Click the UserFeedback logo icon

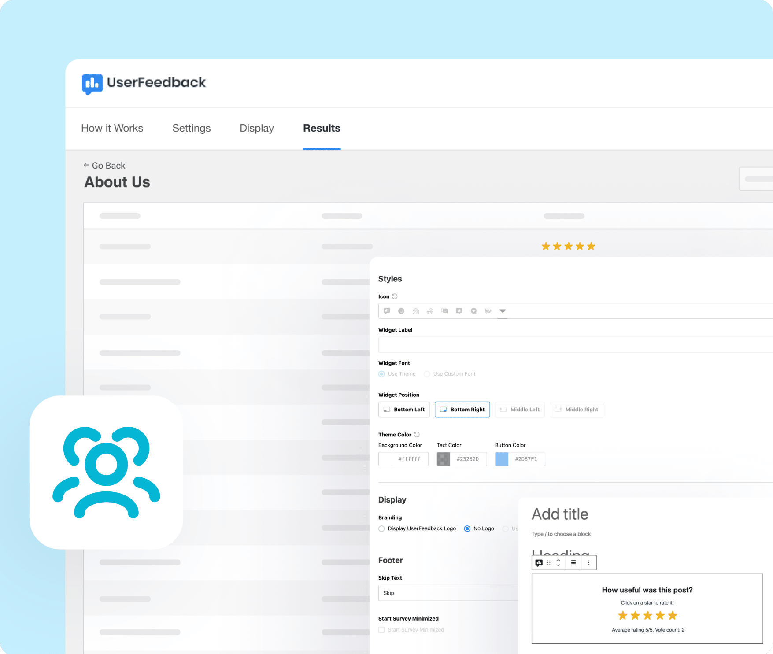tap(92, 84)
